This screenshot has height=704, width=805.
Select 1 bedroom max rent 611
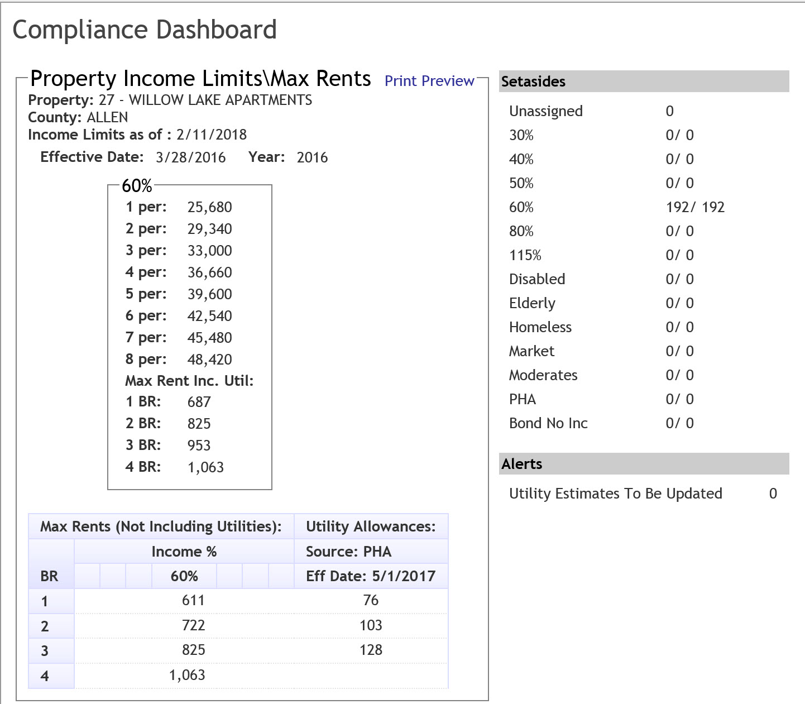point(193,601)
